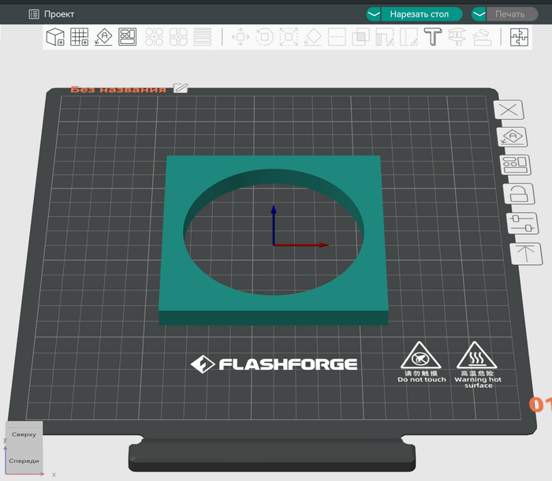Select the Сверху face of view cube

coord(24,434)
